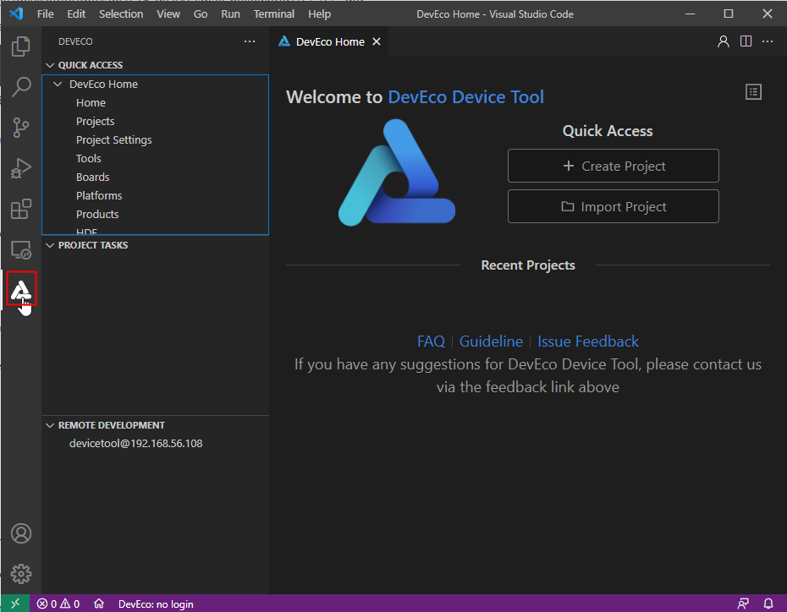Open the feedback icon in status bar
Screen dimensions: 787x612
pos(743,604)
